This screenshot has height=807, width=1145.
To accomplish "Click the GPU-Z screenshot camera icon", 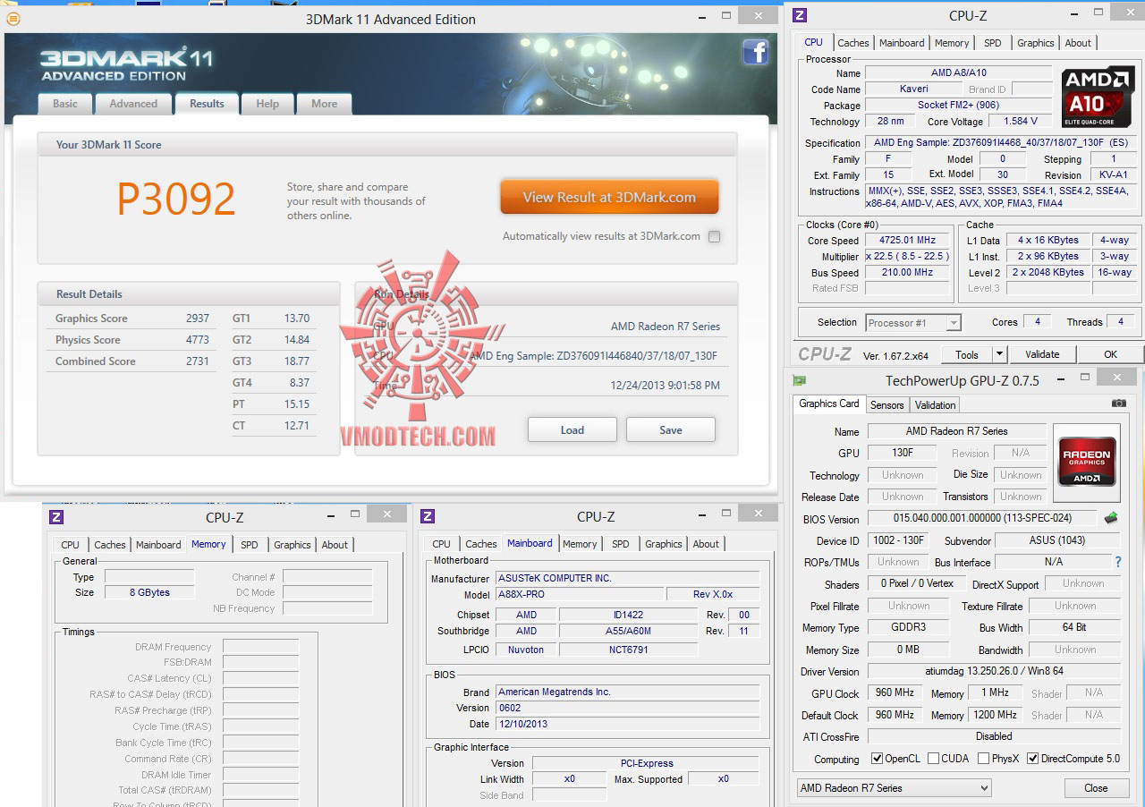I will click(1119, 403).
